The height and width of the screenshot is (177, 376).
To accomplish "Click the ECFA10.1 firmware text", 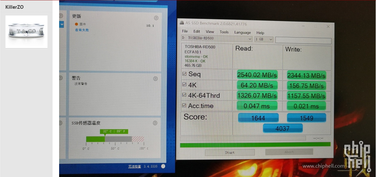I will [193, 52].
